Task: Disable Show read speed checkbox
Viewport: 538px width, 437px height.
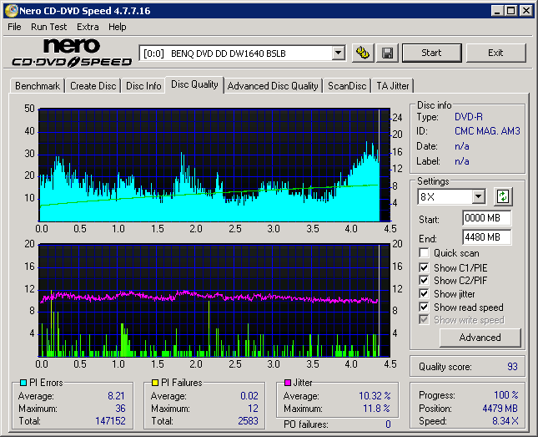Action: coord(425,307)
